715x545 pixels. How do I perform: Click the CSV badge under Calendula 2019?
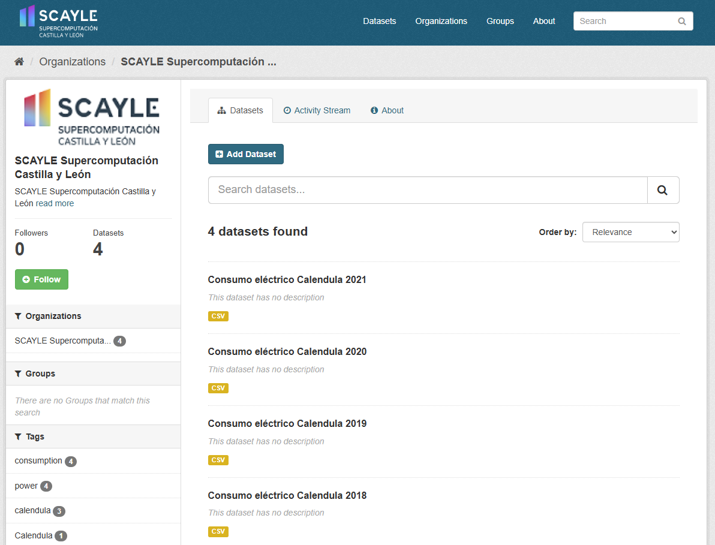[218, 460]
